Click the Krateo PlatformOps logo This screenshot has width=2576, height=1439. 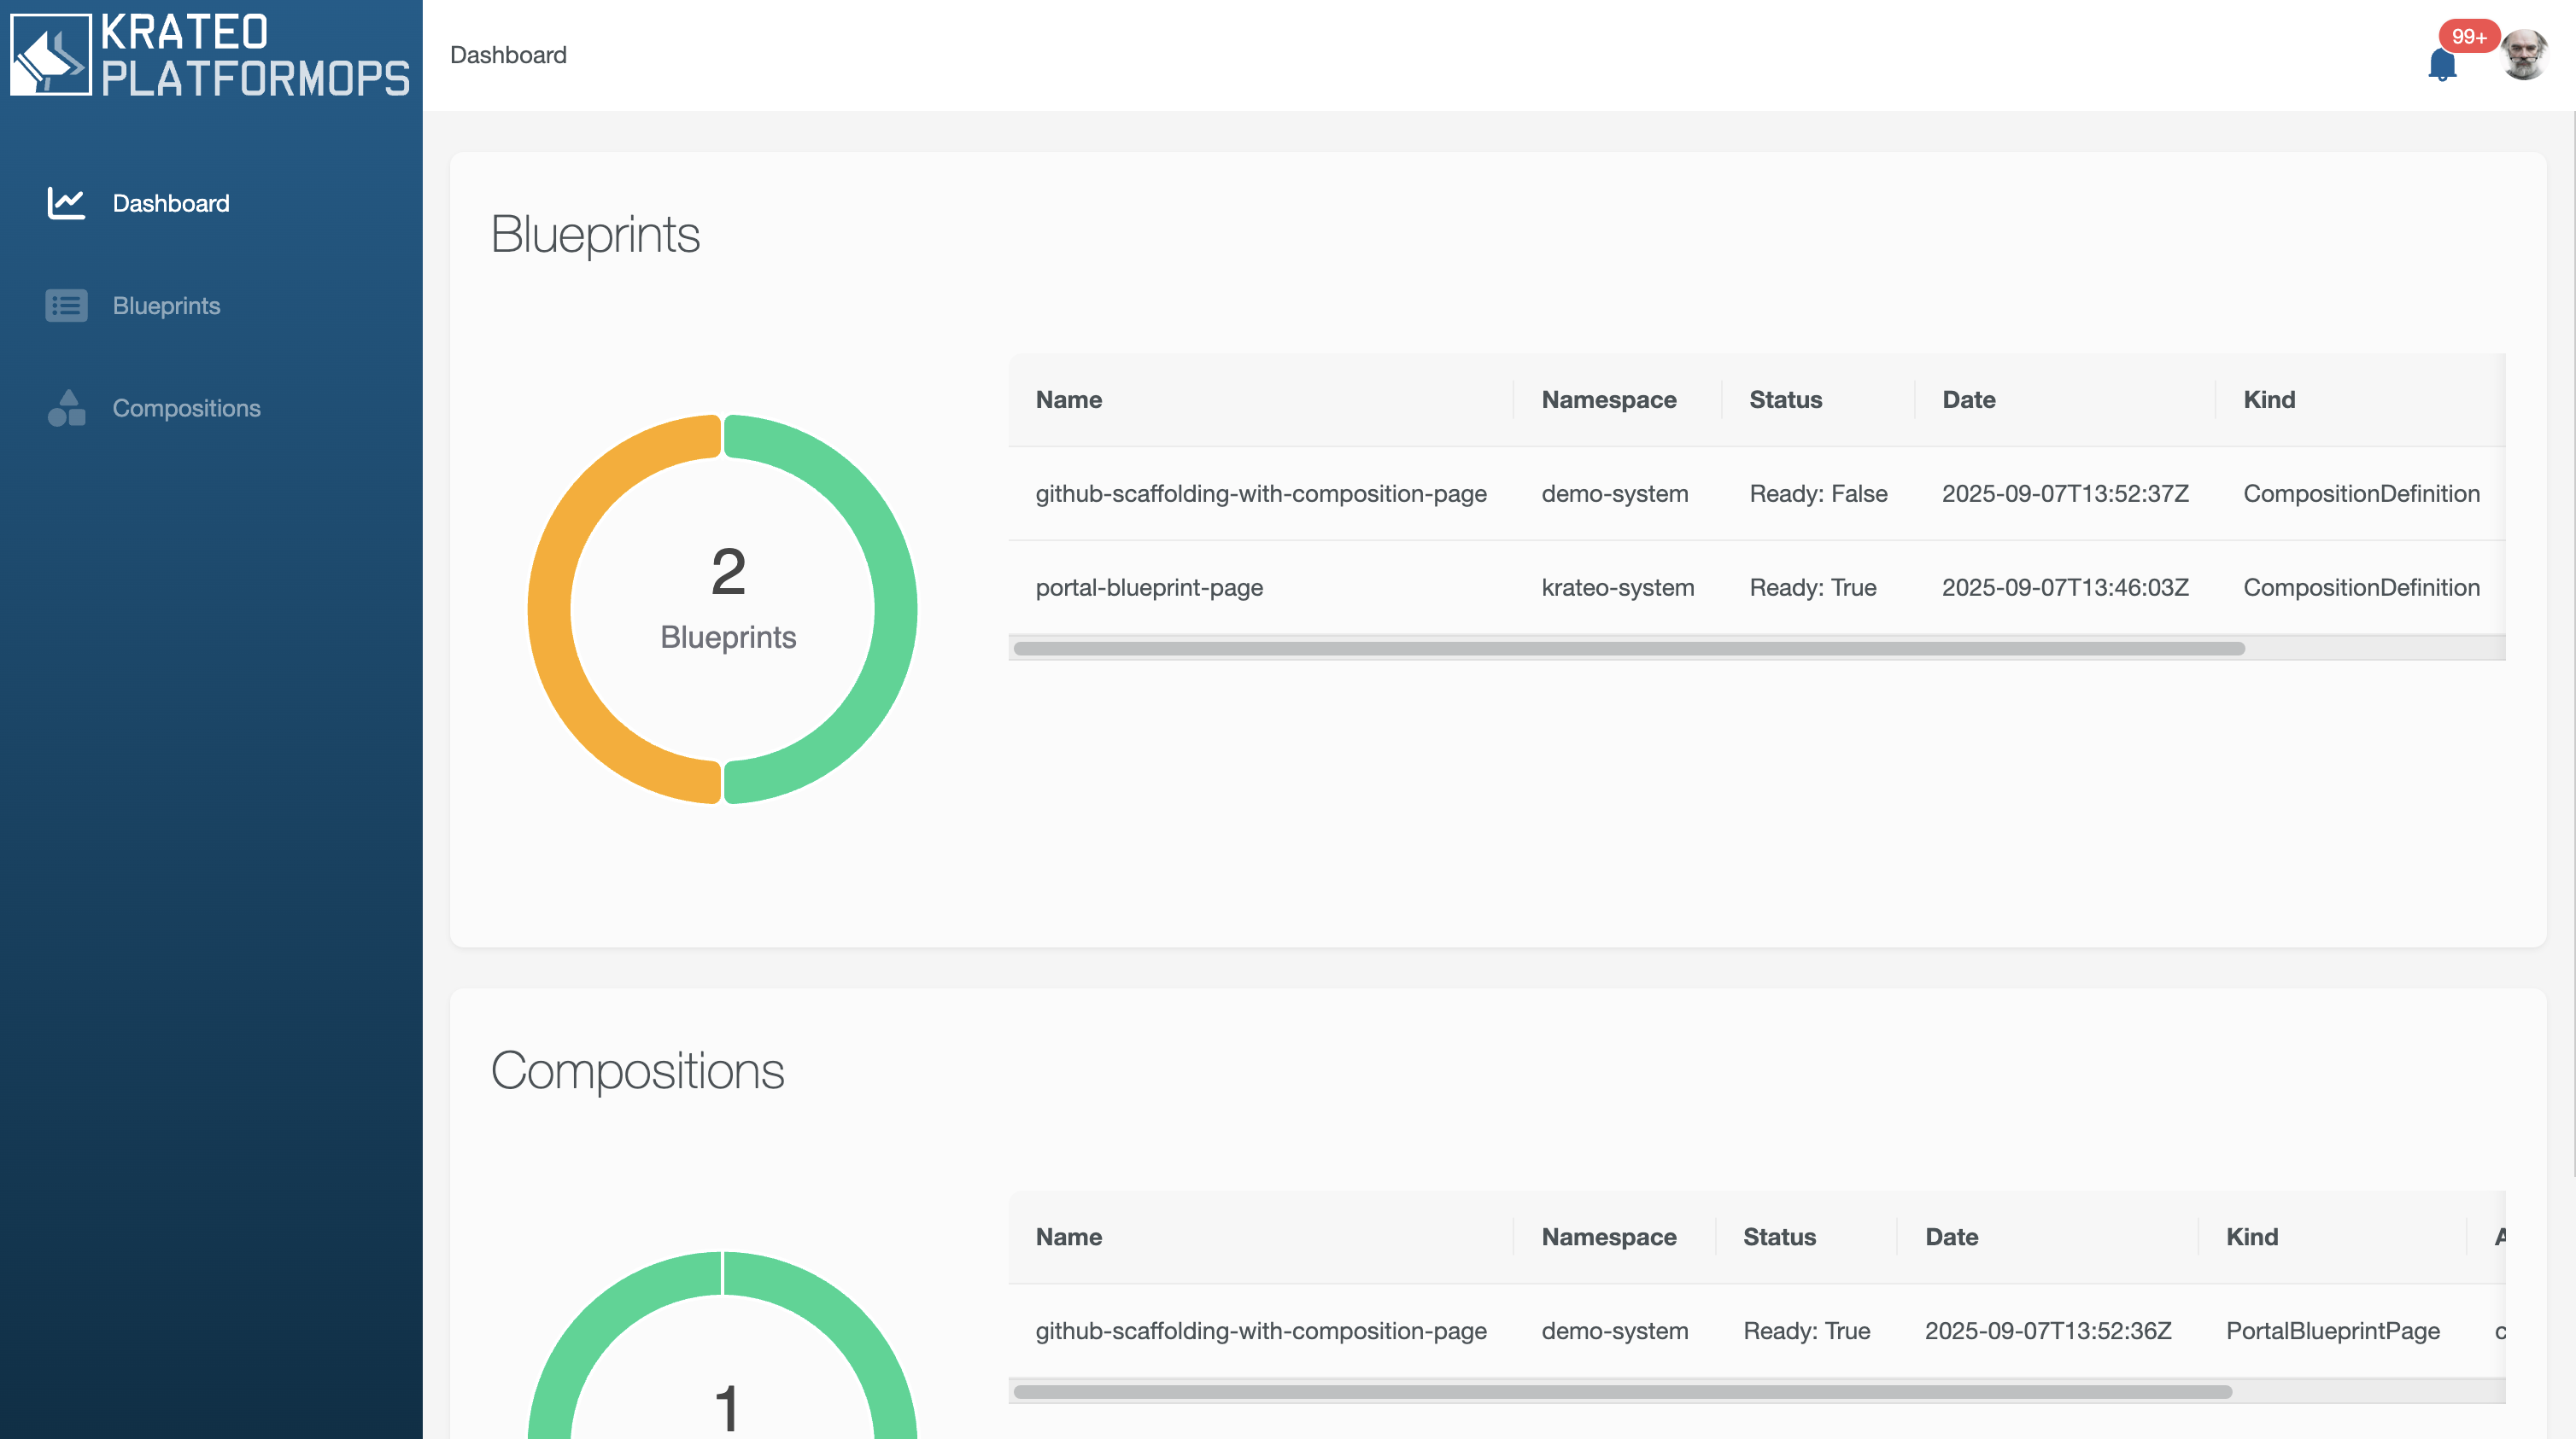tap(210, 55)
